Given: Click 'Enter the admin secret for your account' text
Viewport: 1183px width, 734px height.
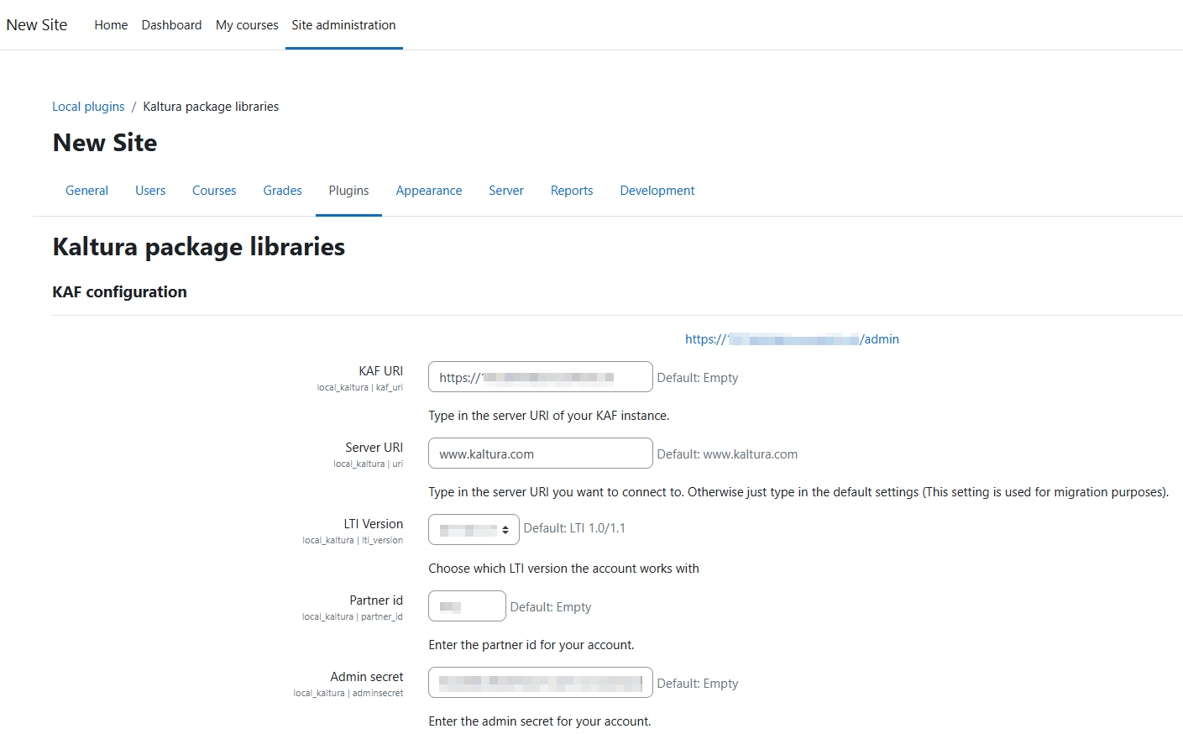Looking at the screenshot, I should [540, 721].
